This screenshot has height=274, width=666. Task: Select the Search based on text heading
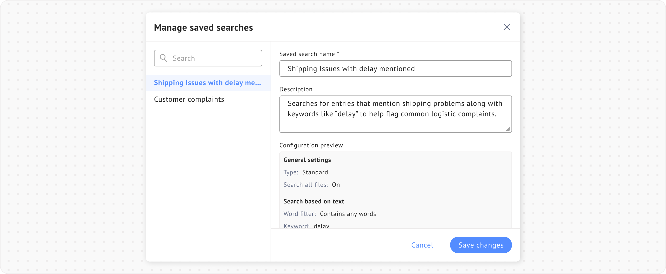coord(314,201)
